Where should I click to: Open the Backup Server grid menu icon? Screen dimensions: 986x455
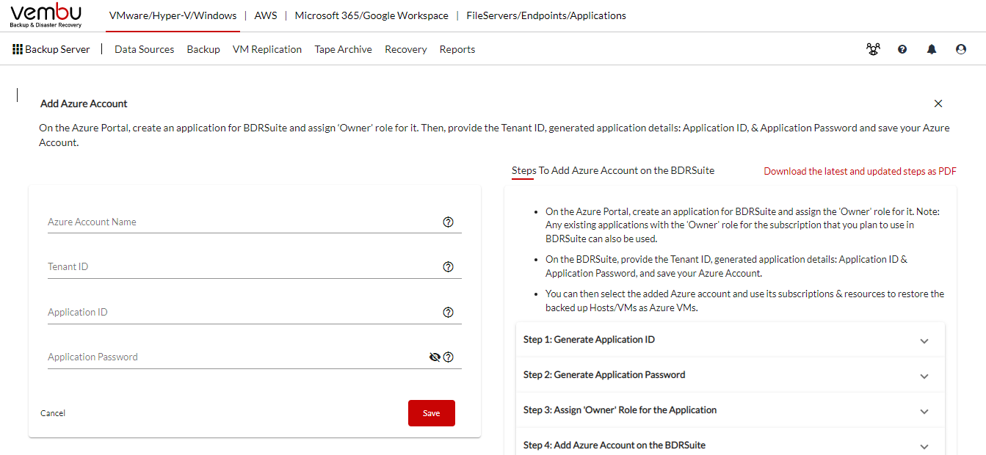[x=18, y=49]
